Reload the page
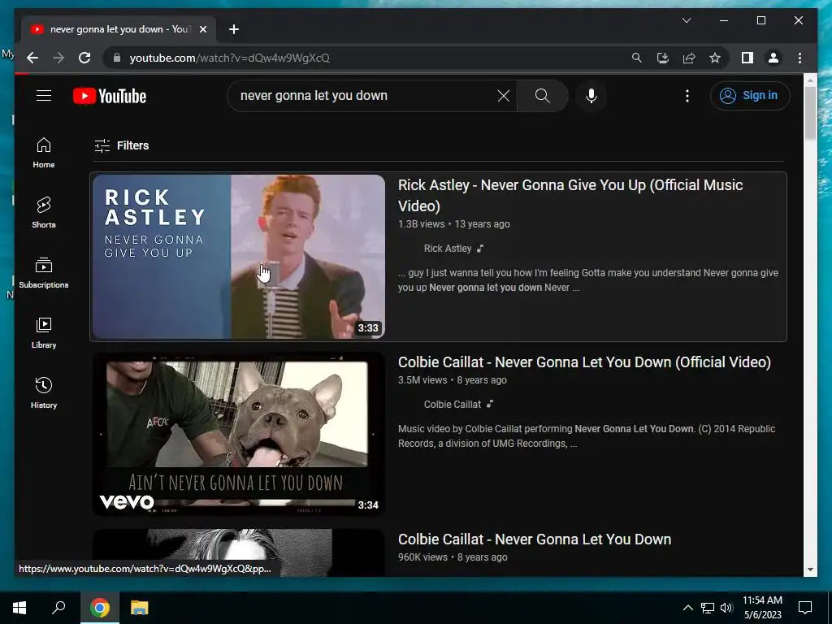 84,58
